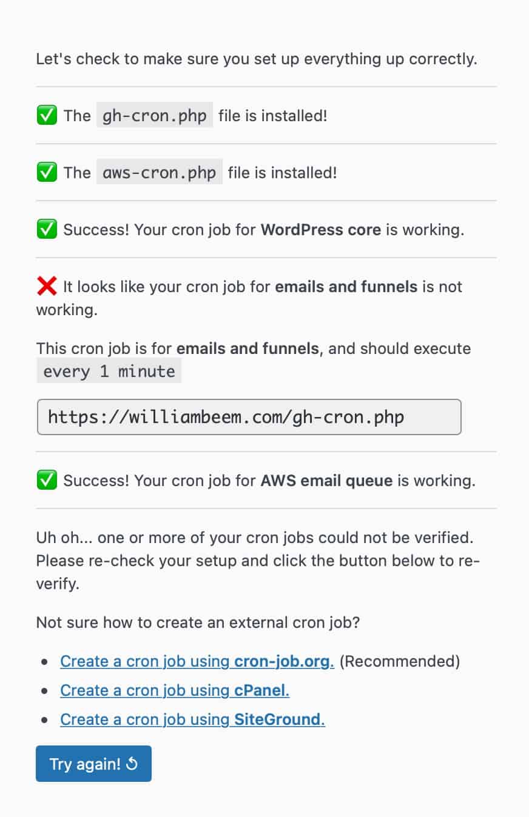Open the cPanel cron job guide link
The height and width of the screenshot is (817, 529).
coord(175,690)
